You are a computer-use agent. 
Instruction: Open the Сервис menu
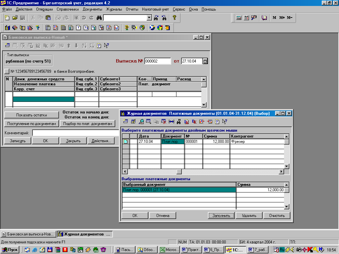pos(179,9)
